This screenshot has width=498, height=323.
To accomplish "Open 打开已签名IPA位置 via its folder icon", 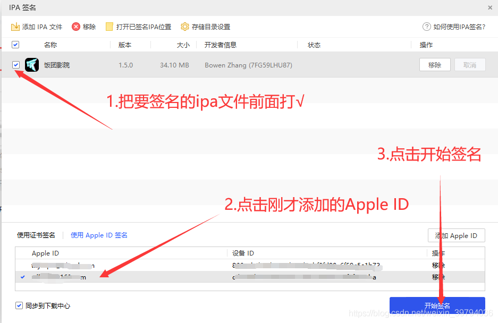I will point(109,26).
